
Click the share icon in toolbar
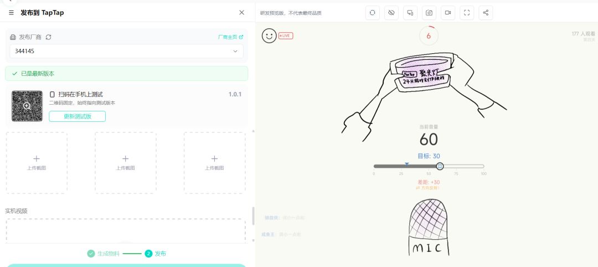click(x=486, y=13)
